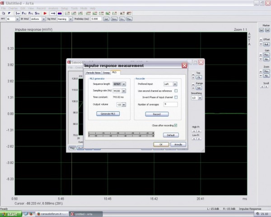Click the Inv button in toolbar

tap(122, 19)
